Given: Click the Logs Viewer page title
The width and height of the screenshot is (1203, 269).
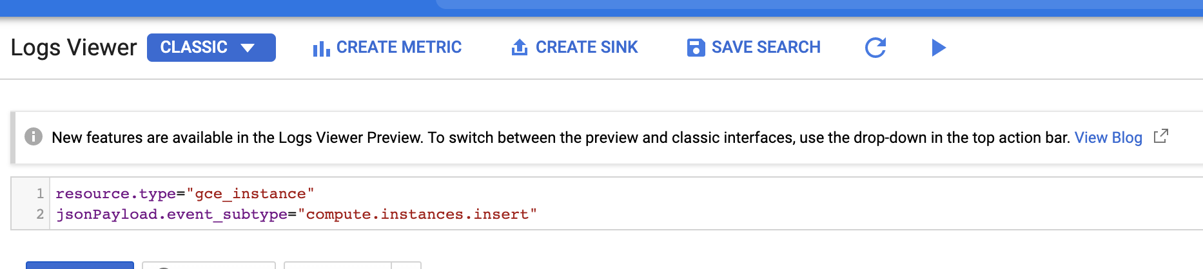Looking at the screenshot, I should pos(73,48).
